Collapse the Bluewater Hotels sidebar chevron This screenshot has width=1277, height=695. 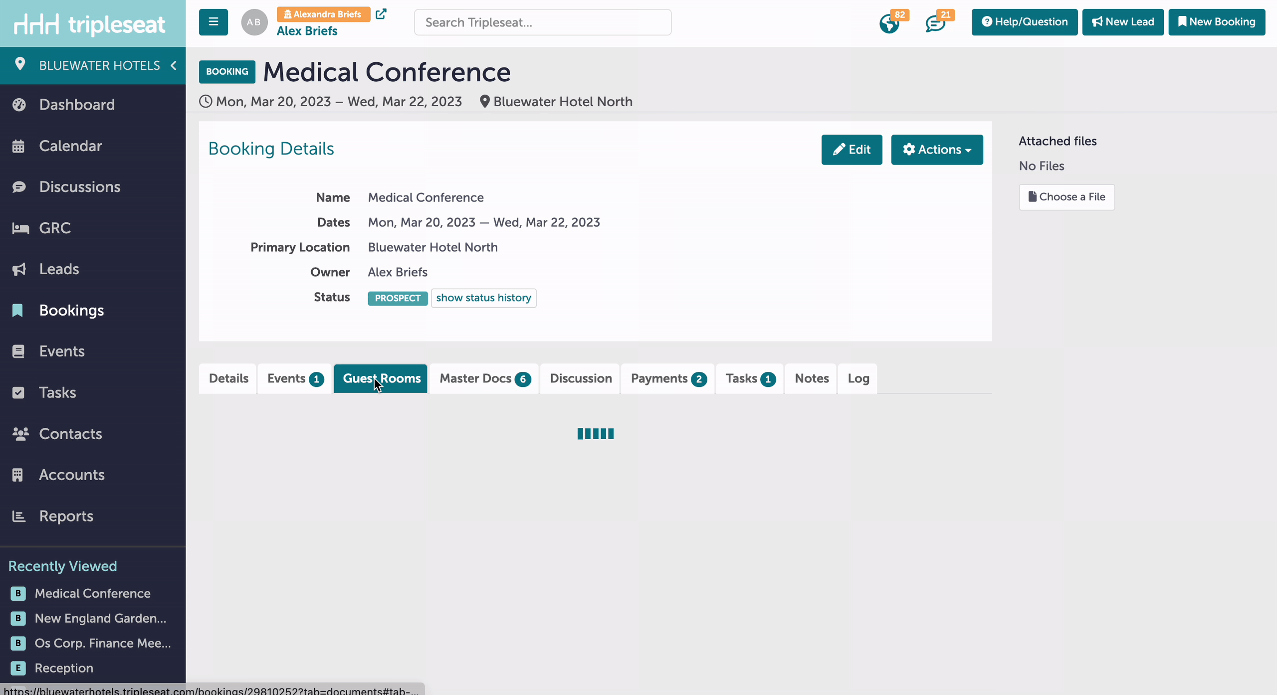(173, 65)
